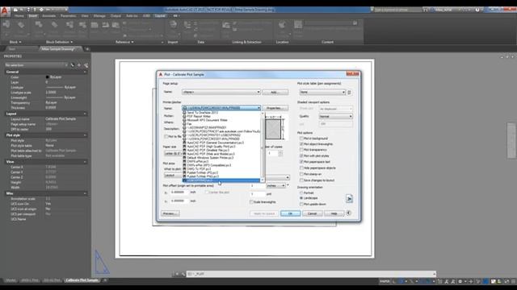Viewport: 517px width, 290px height.
Task: Open the Start file tab
Action: [12, 49]
